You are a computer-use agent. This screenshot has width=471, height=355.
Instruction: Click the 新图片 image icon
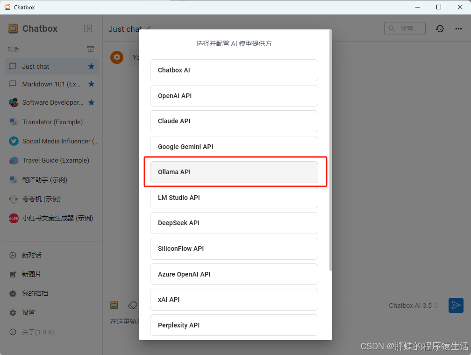point(13,274)
